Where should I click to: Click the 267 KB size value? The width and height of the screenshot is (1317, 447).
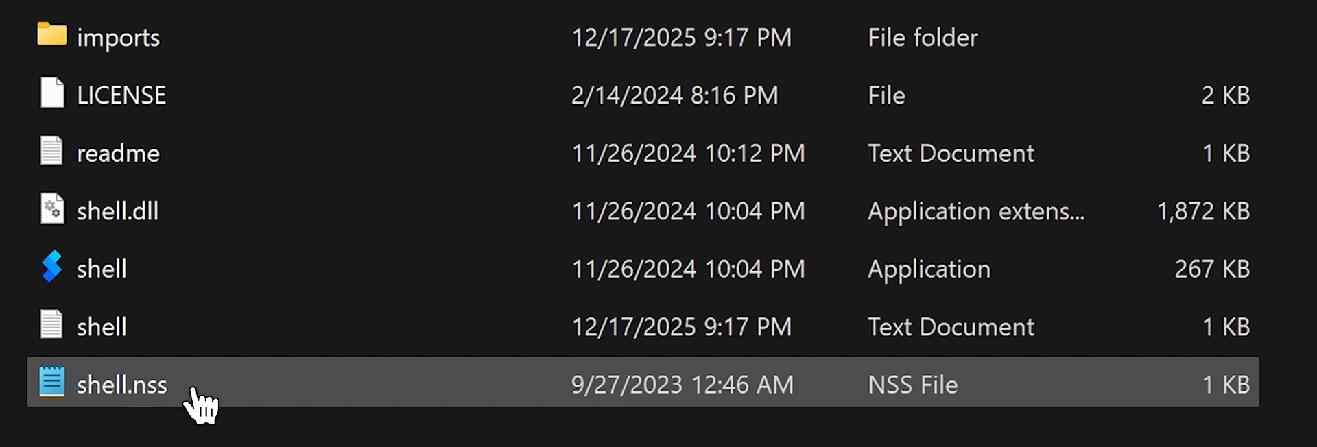[1212, 269]
